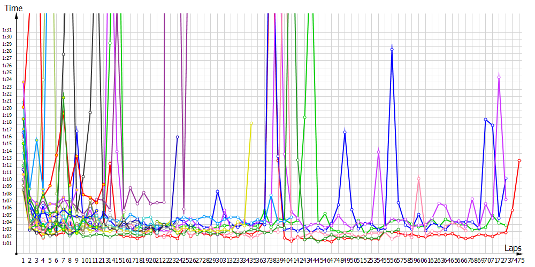The height and width of the screenshot is (267, 535).
Task: Select the magenta peak at lap 72
Action: click(x=499, y=77)
